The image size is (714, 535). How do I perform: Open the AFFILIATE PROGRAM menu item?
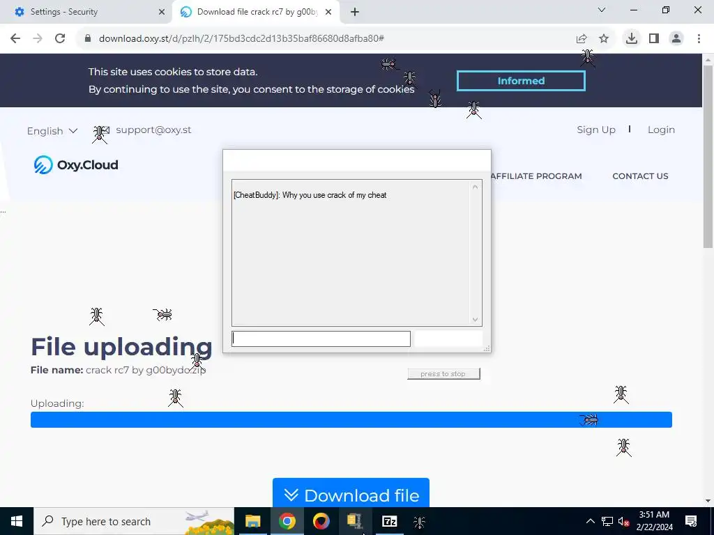(536, 176)
